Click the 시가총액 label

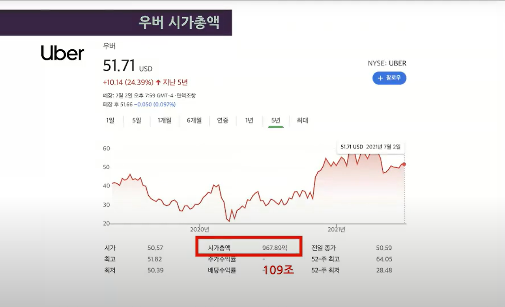pos(219,248)
